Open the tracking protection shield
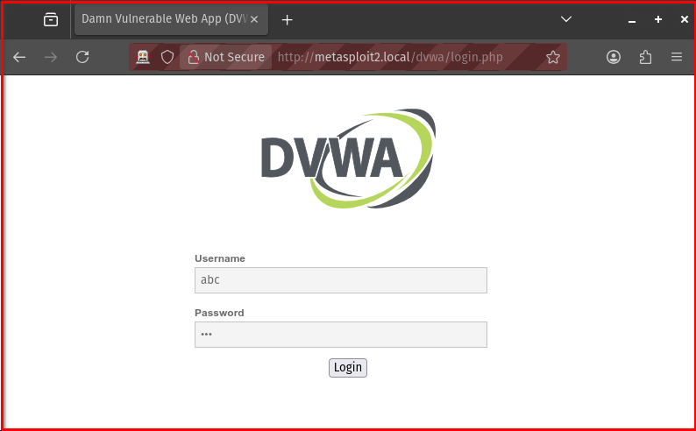696x431 pixels. click(167, 57)
